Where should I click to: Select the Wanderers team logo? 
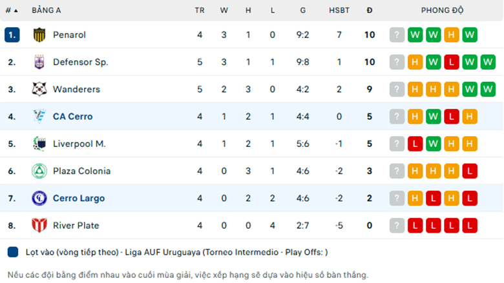(39, 89)
